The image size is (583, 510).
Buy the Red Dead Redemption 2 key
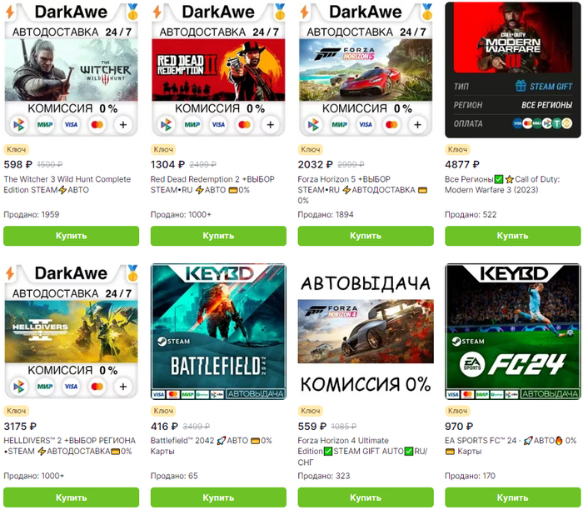(x=218, y=236)
